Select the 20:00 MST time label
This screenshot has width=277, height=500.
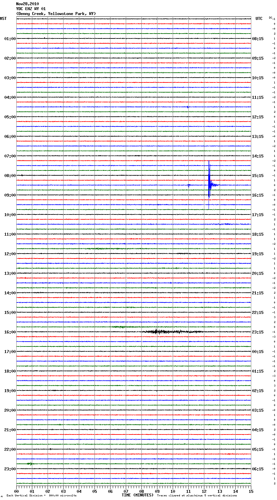[x=10, y=410]
